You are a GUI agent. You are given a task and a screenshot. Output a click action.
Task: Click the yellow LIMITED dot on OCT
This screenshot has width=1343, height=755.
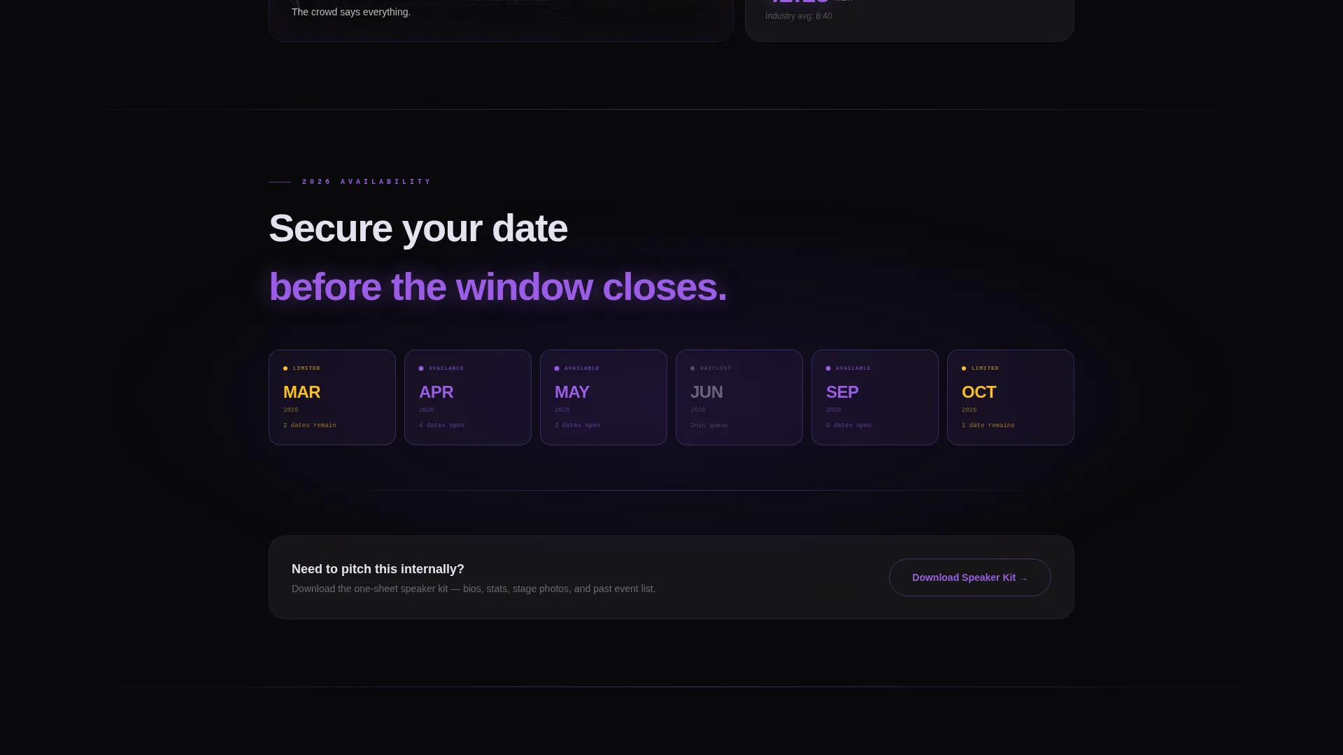point(964,368)
